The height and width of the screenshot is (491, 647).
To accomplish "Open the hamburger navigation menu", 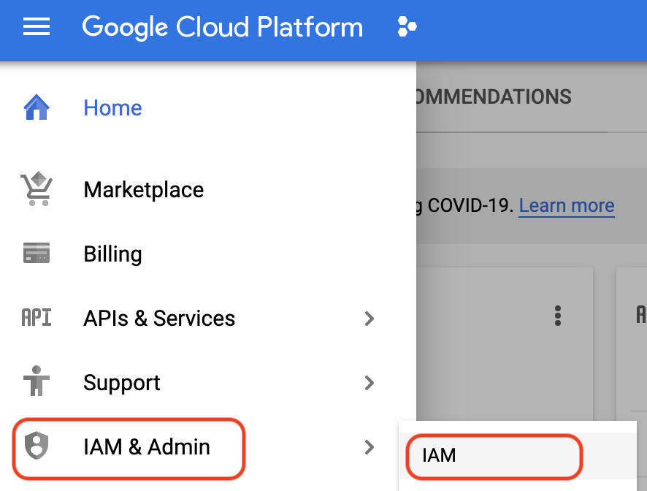I will tap(37, 27).
